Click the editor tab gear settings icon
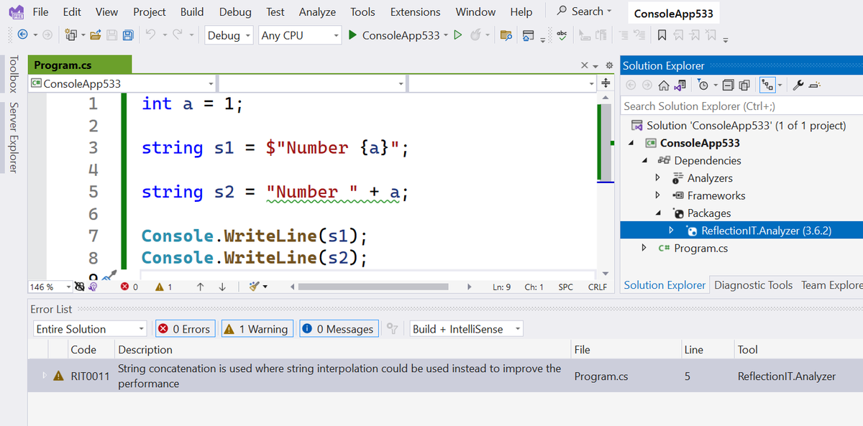 609,65
